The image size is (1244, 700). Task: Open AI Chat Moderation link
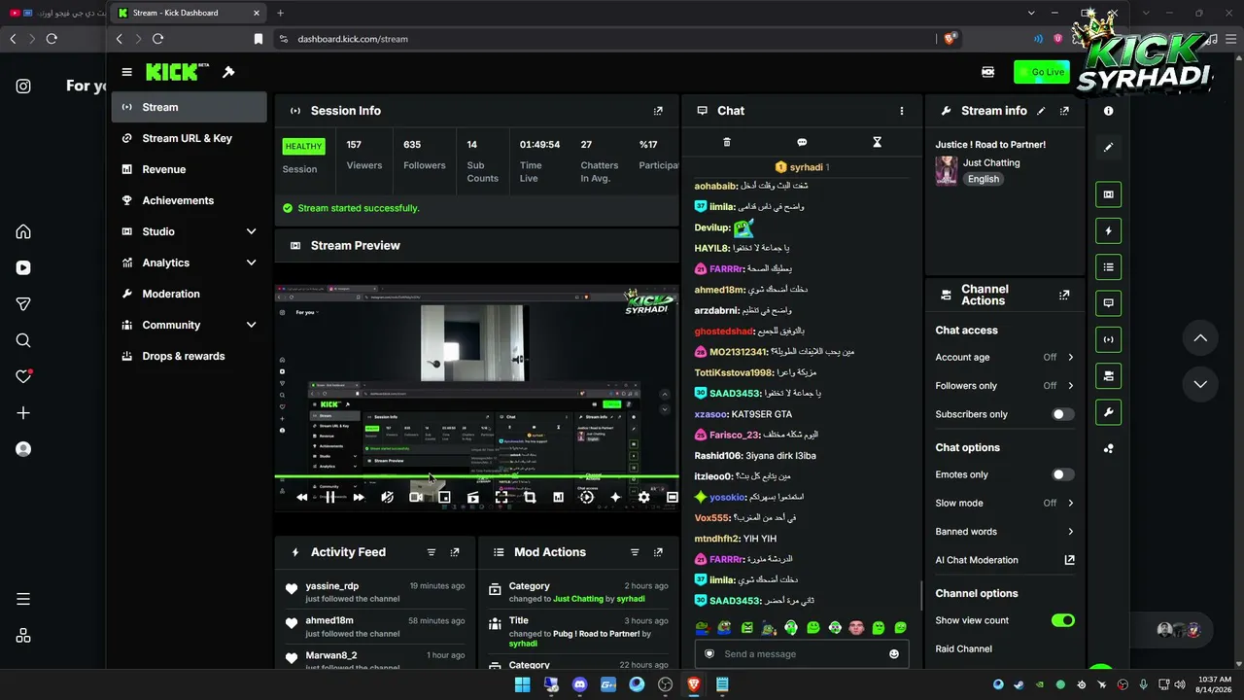tap(1005, 560)
